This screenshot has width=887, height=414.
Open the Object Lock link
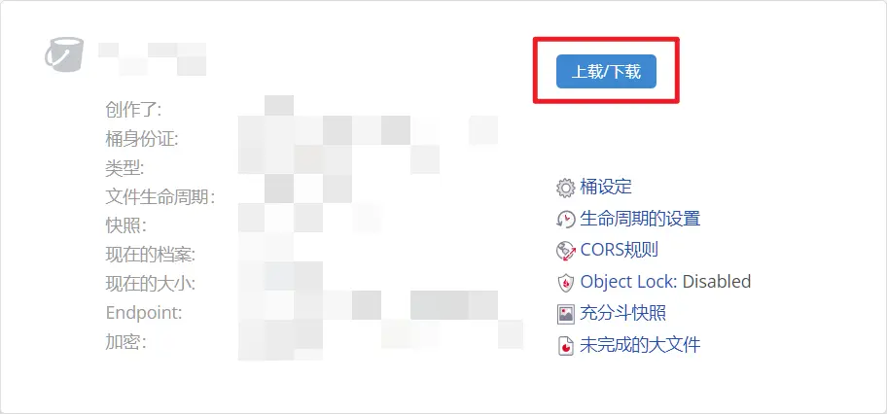628,282
